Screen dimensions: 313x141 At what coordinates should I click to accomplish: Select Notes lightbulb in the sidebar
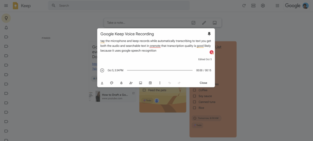pyautogui.click(x=6, y=18)
